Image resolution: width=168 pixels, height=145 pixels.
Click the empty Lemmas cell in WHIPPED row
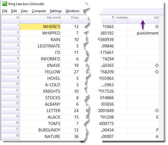point(121,33)
